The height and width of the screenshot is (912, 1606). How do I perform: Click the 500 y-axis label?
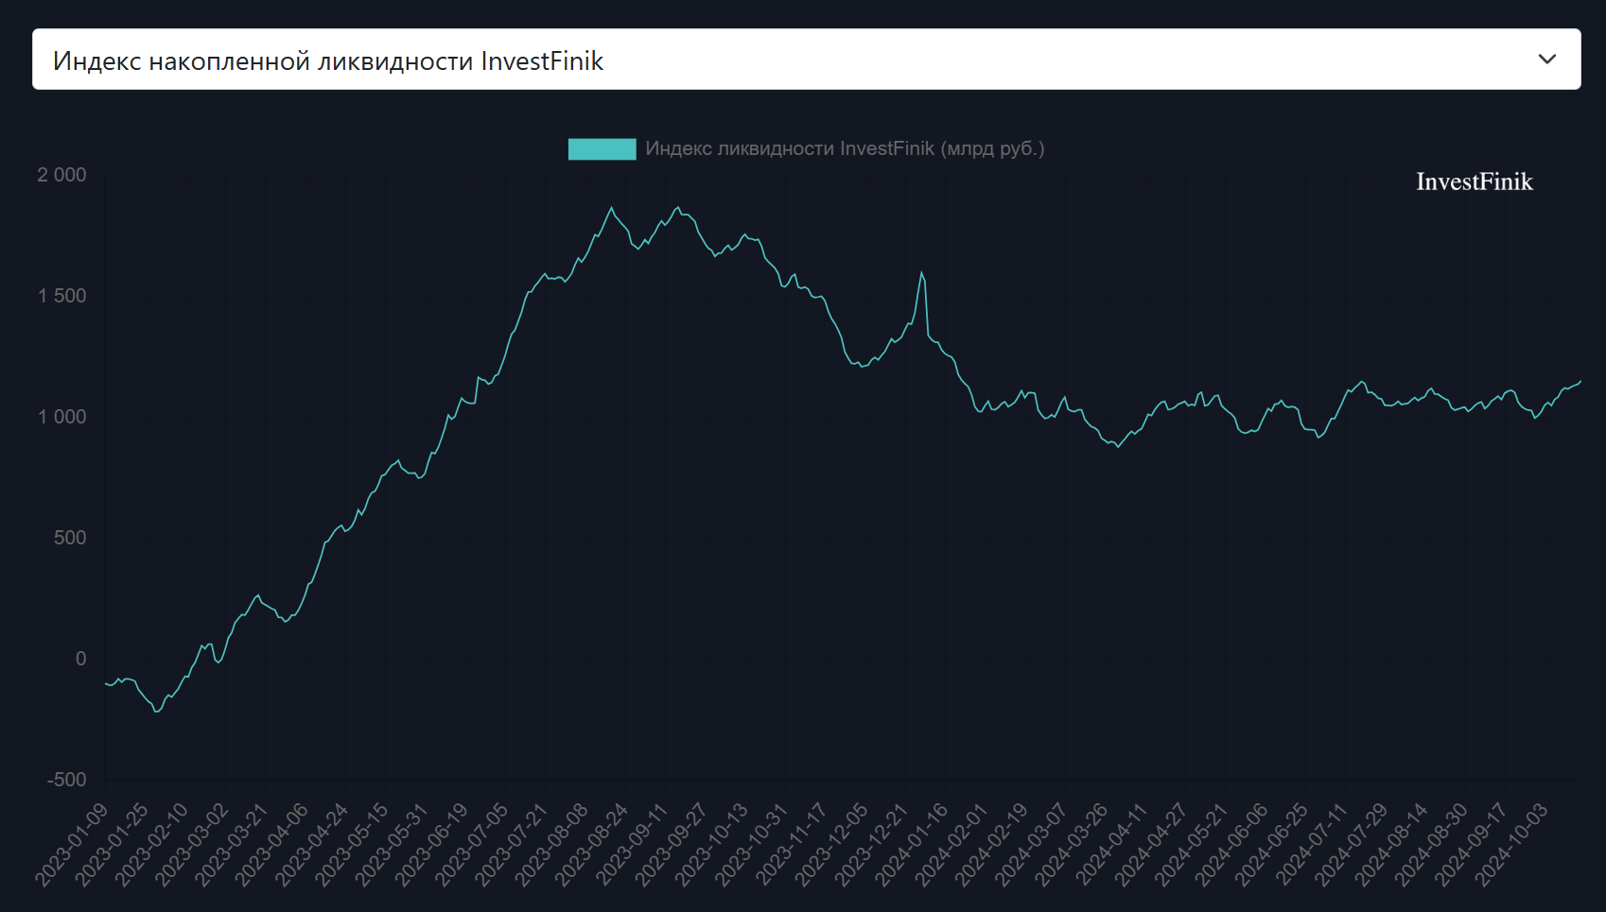pos(70,538)
